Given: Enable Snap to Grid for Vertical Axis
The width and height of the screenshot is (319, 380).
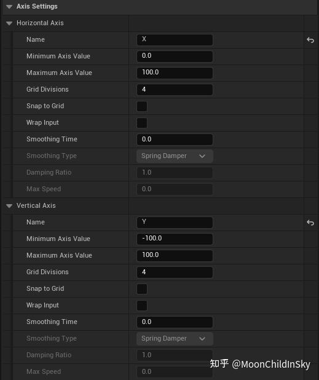Looking at the screenshot, I should [142, 289].
